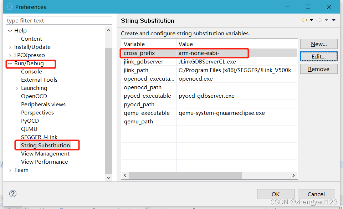Confirm with the OK button
The height and width of the screenshot is (209, 343).
pyautogui.click(x=275, y=194)
